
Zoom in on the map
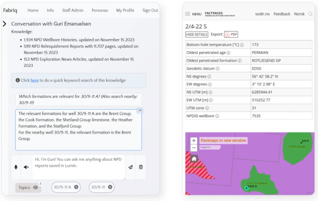coord(194,141)
